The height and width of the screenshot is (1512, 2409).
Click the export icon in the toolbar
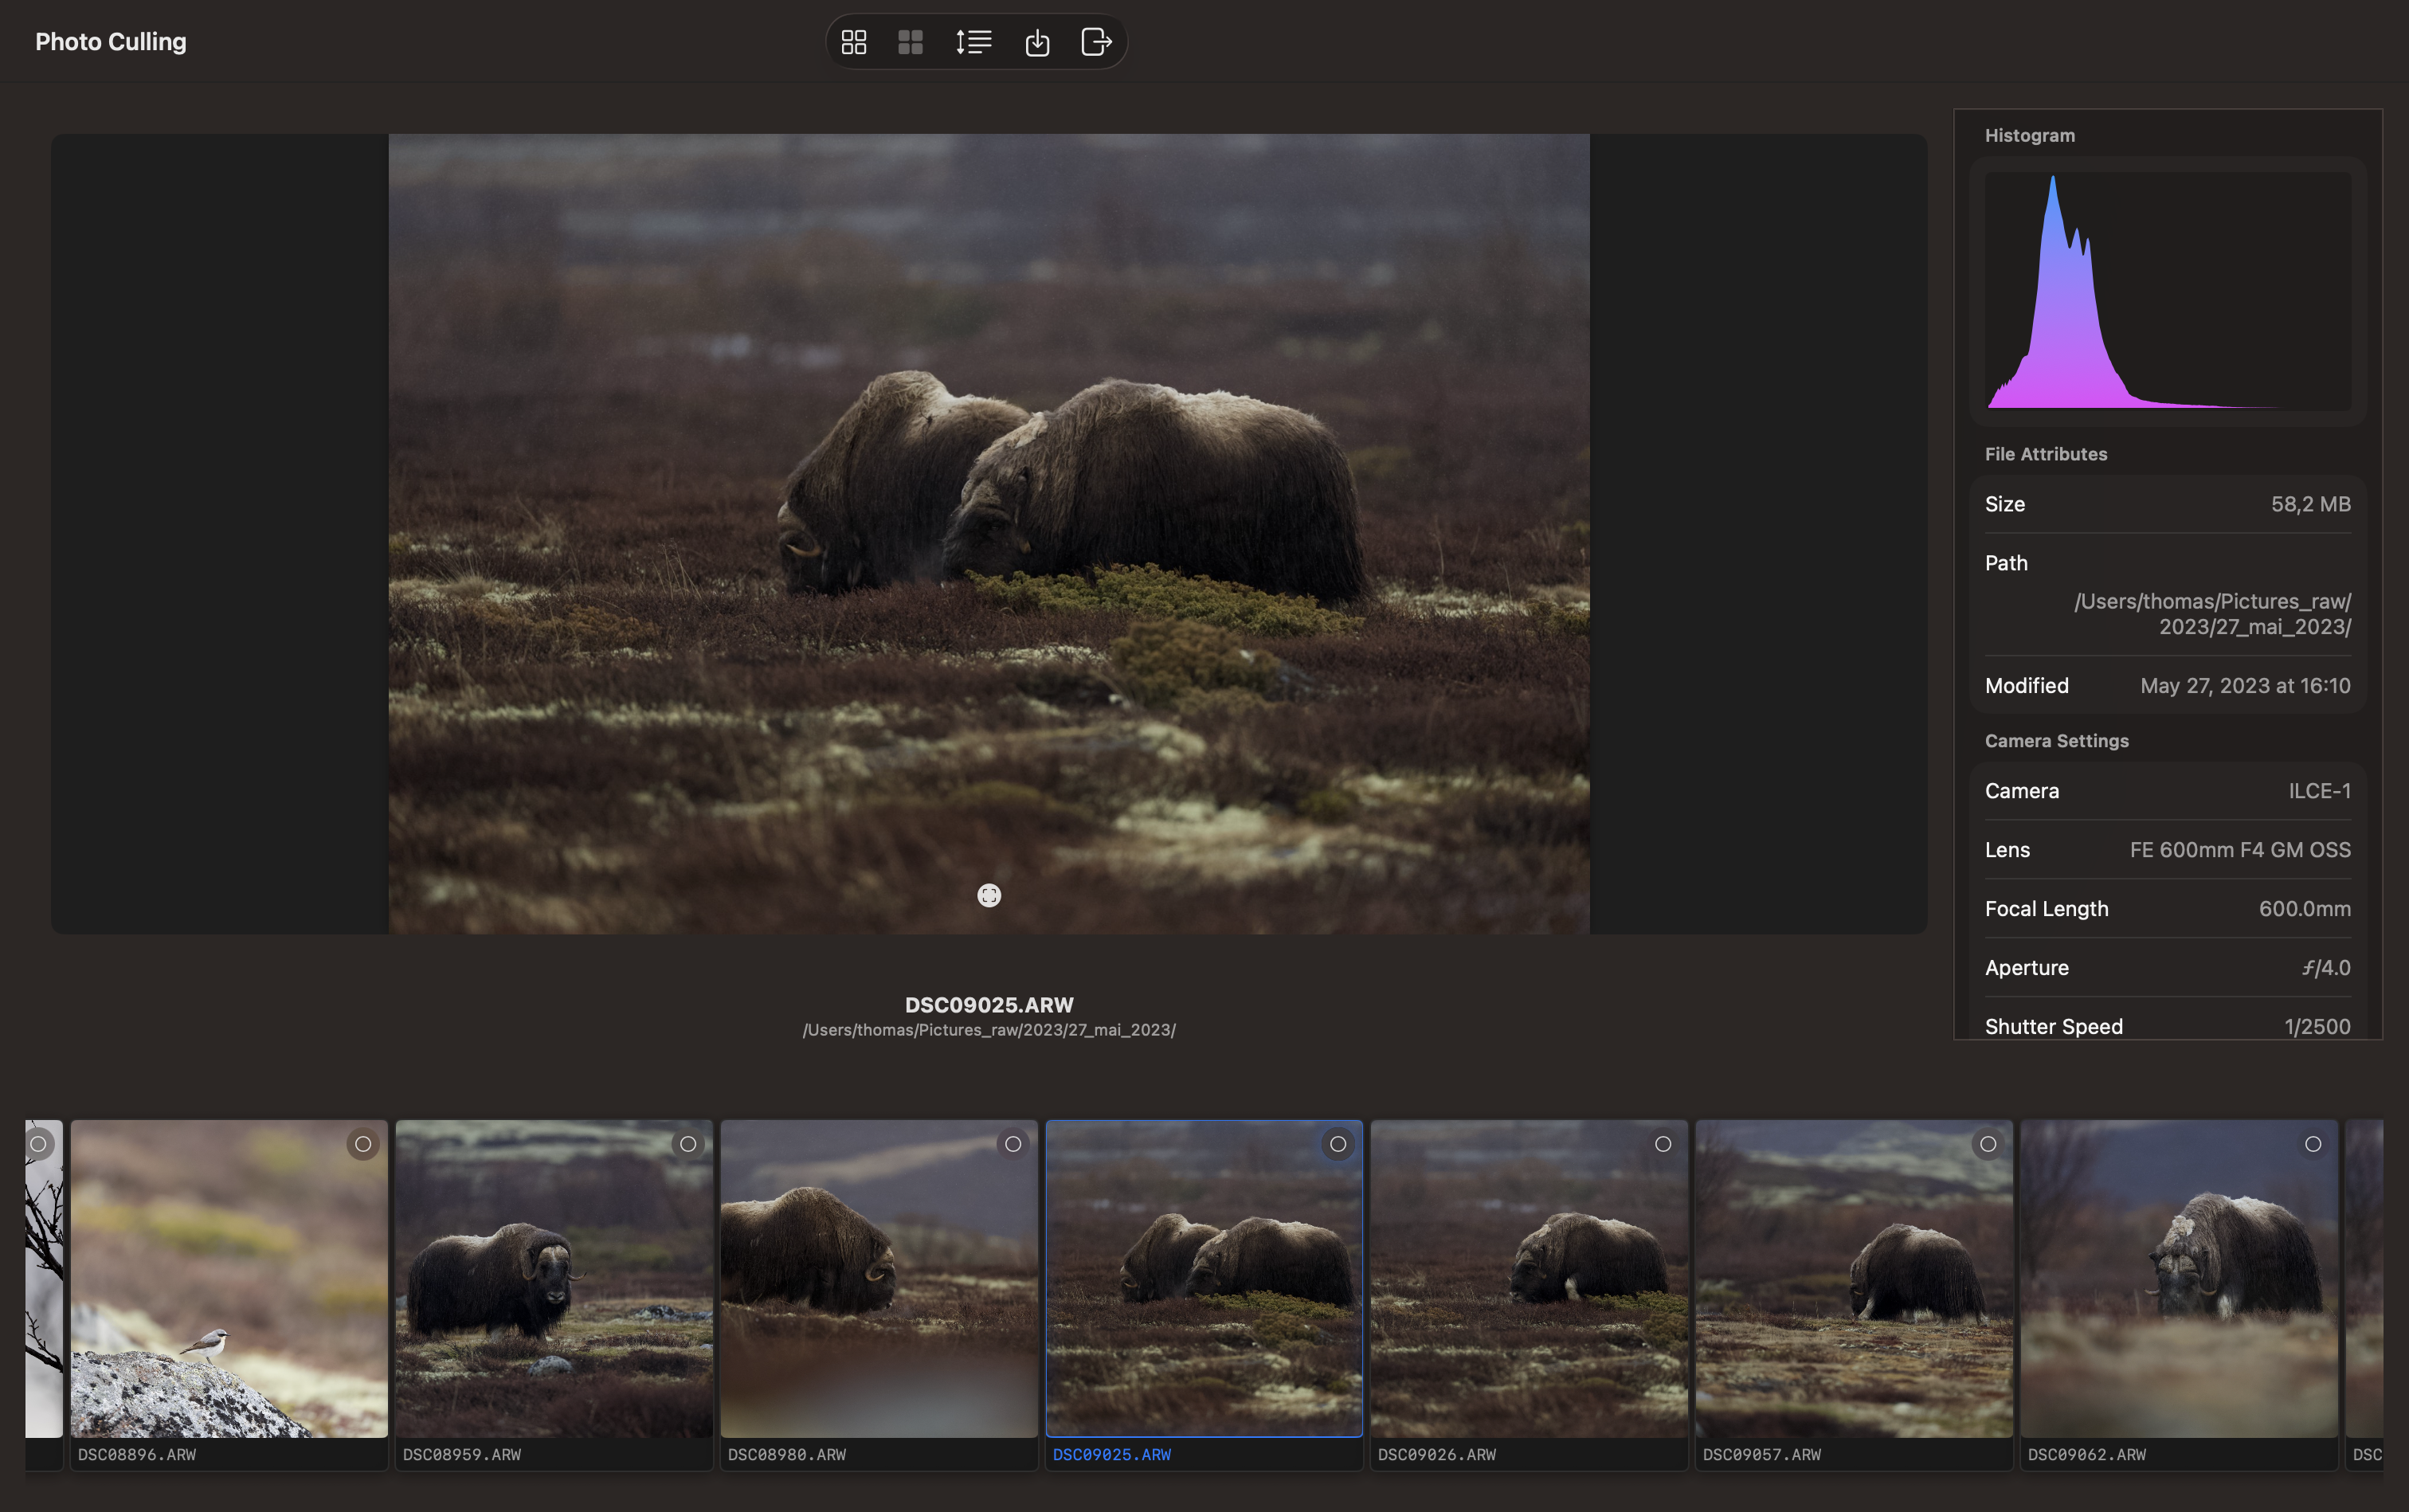click(x=1097, y=41)
